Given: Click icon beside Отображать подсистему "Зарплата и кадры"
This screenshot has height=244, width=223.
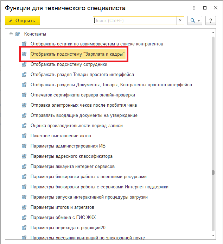Looking at the screenshot, I should [24, 54].
